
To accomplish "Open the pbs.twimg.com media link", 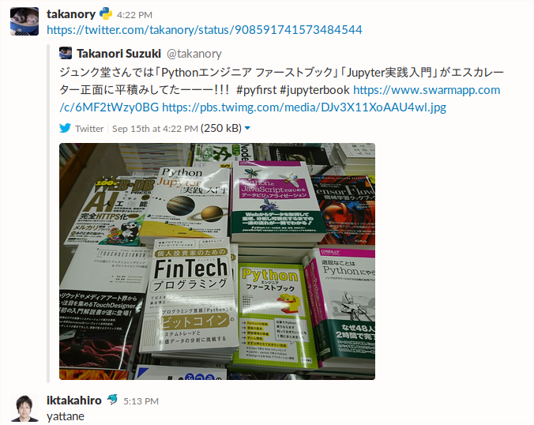I will (304, 107).
